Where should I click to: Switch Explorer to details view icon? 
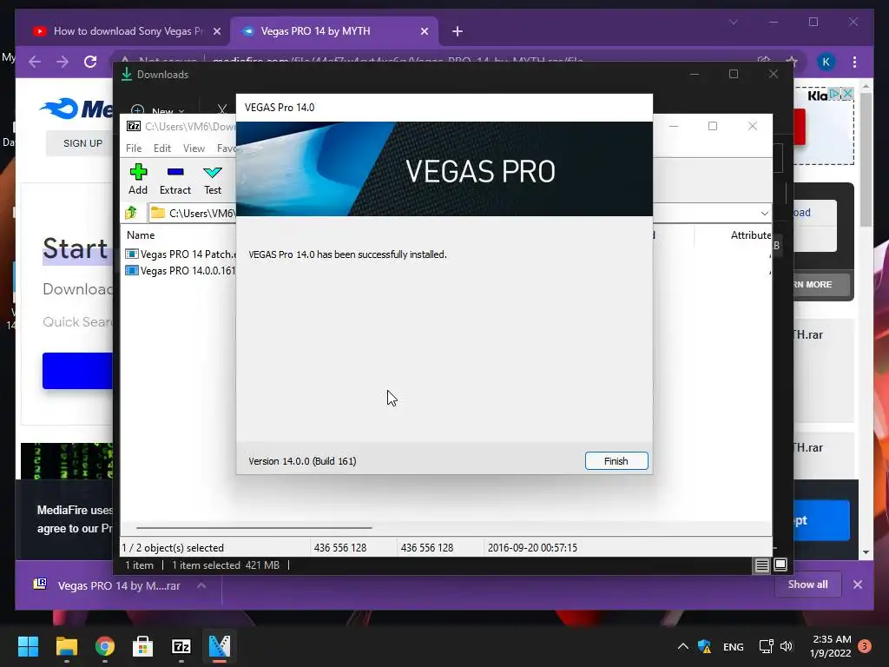pyautogui.click(x=761, y=565)
